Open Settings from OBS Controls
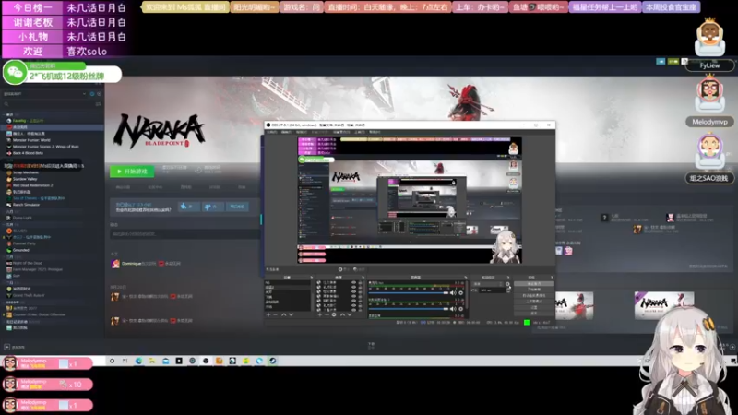The height and width of the screenshot is (415, 738). tap(533, 308)
